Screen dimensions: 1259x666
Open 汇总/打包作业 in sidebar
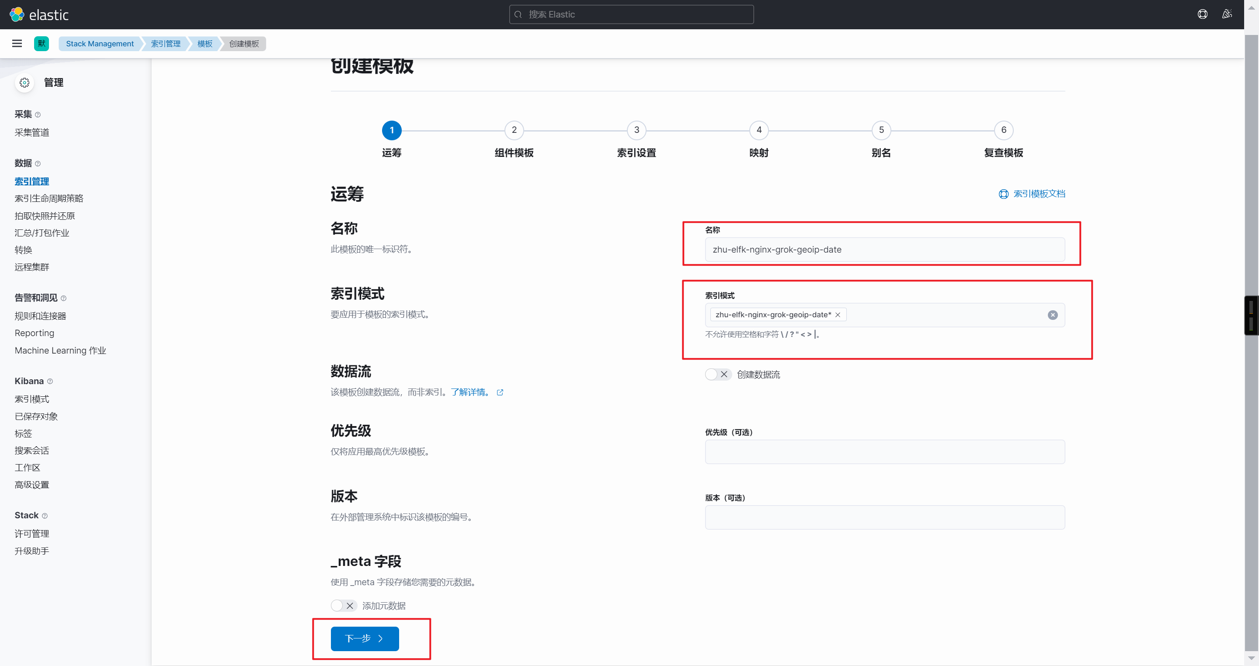click(x=42, y=233)
